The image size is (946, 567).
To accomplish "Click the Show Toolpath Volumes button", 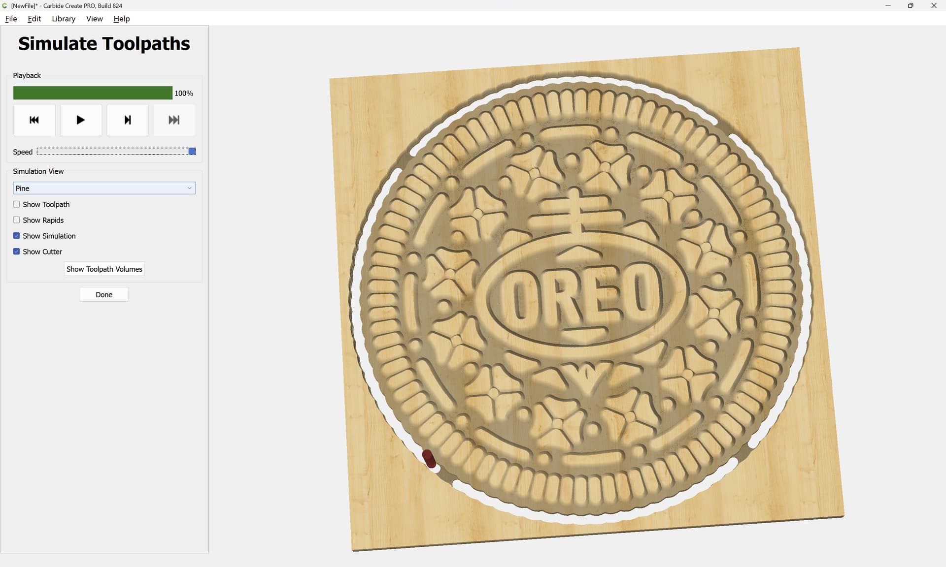I will [104, 269].
